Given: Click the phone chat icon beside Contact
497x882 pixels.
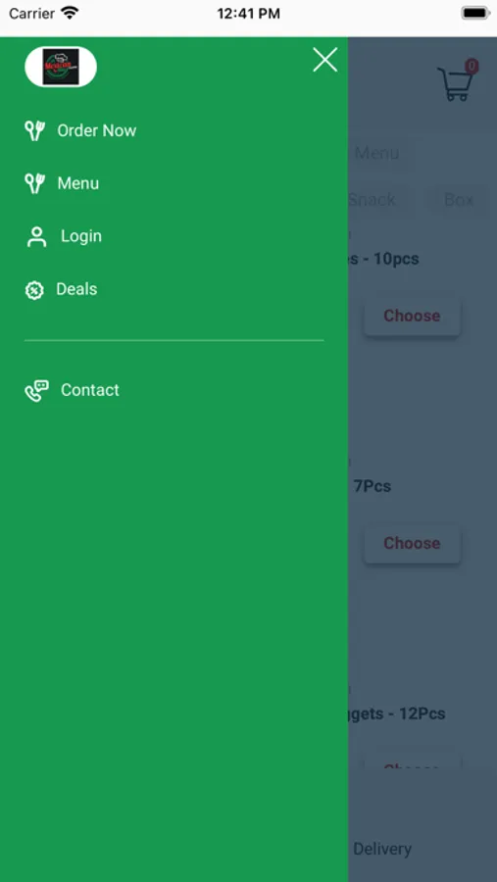Looking at the screenshot, I should tap(36, 391).
